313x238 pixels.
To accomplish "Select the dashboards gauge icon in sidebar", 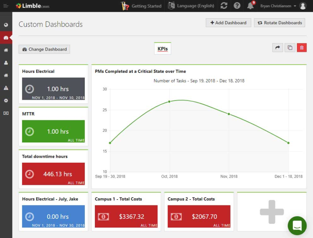I will click(x=6, y=37).
